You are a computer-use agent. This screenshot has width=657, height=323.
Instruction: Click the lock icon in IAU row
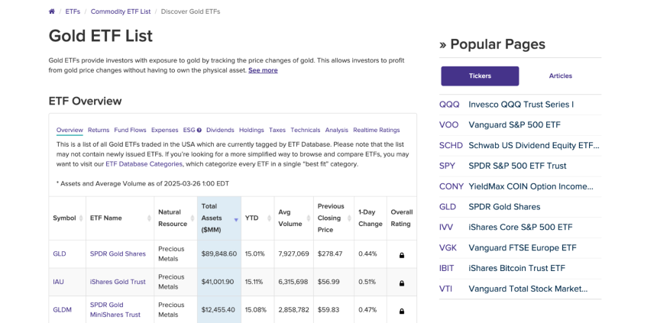tap(402, 283)
